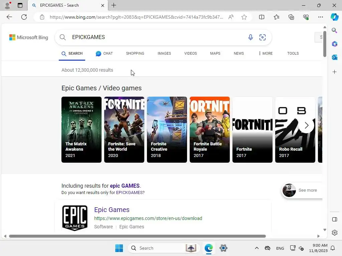Select the SEARCH tab
The height and width of the screenshot is (256, 342).
coord(72,54)
